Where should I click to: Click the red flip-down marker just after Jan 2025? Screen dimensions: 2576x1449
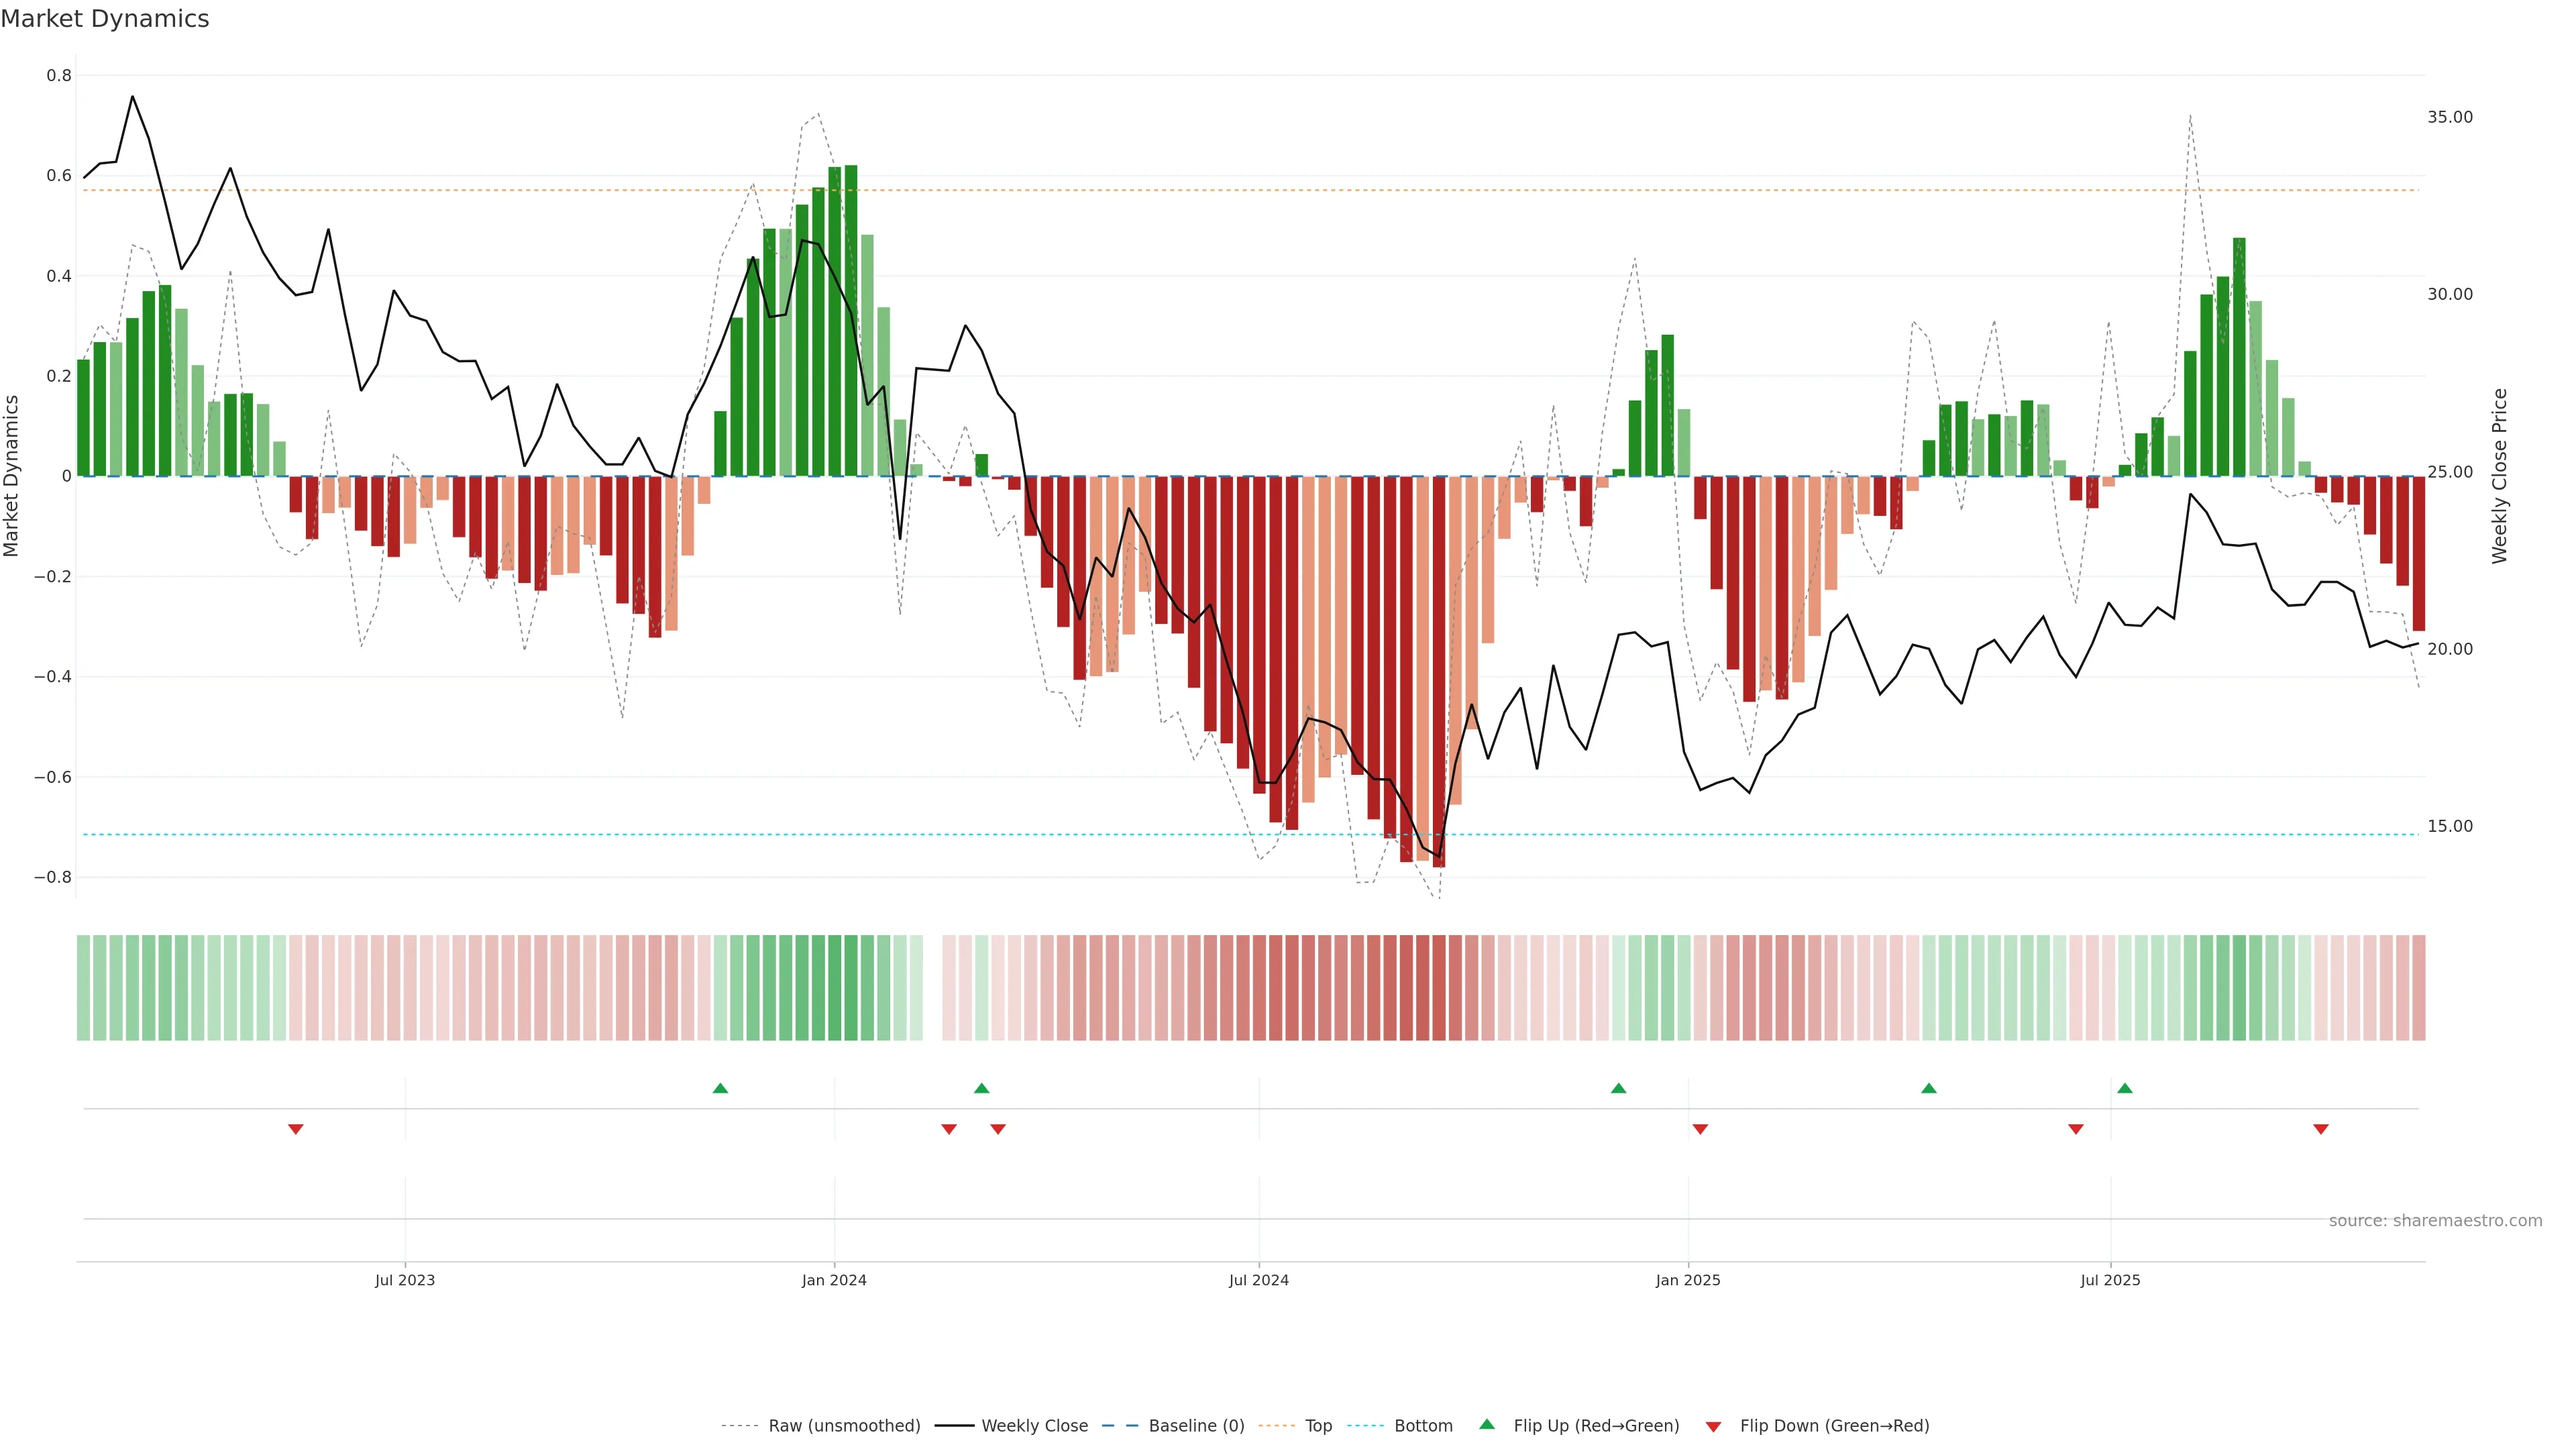1700,1129
